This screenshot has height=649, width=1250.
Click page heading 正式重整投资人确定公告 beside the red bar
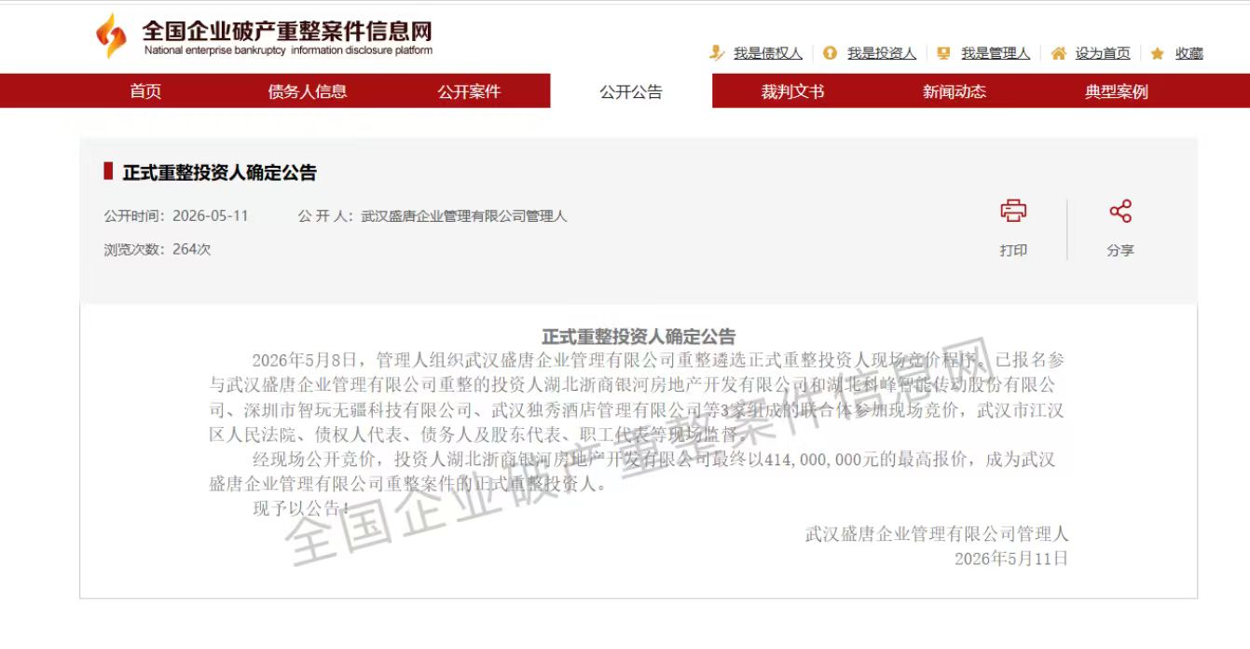[220, 173]
